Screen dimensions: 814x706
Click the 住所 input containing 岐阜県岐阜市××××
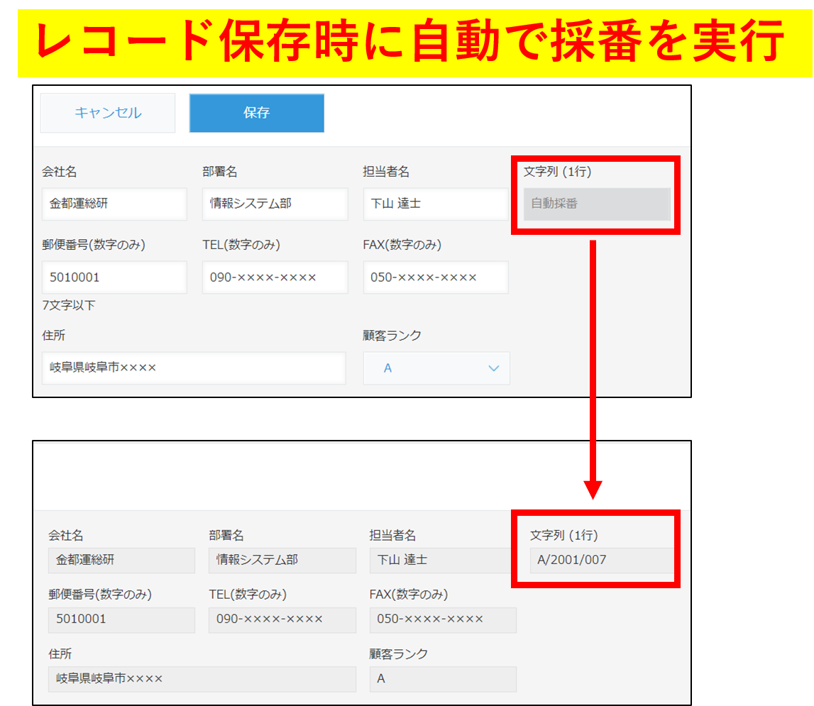click(x=194, y=368)
